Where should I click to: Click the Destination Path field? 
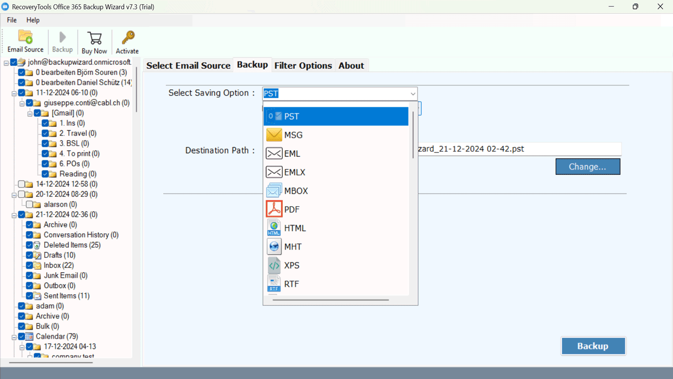pyautogui.click(x=519, y=149)
